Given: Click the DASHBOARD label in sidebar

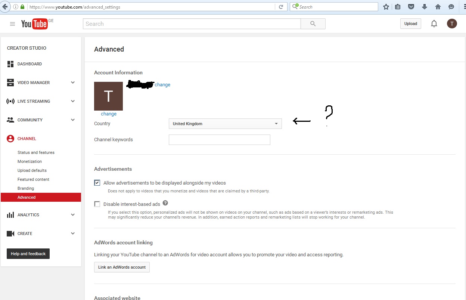Looking at the screenshot, I should point(29,64).
